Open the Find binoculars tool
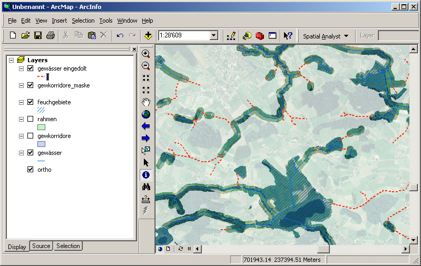The width and height of the screenshot is (421, 266). point(146,187)
